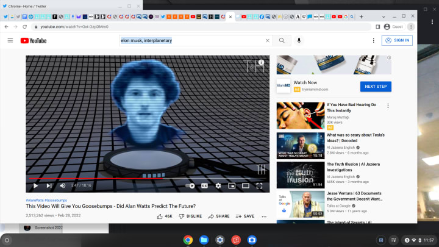Open the #Goosebumps hashtag link
Screen dimensions: 439x247
click(55, 200)
